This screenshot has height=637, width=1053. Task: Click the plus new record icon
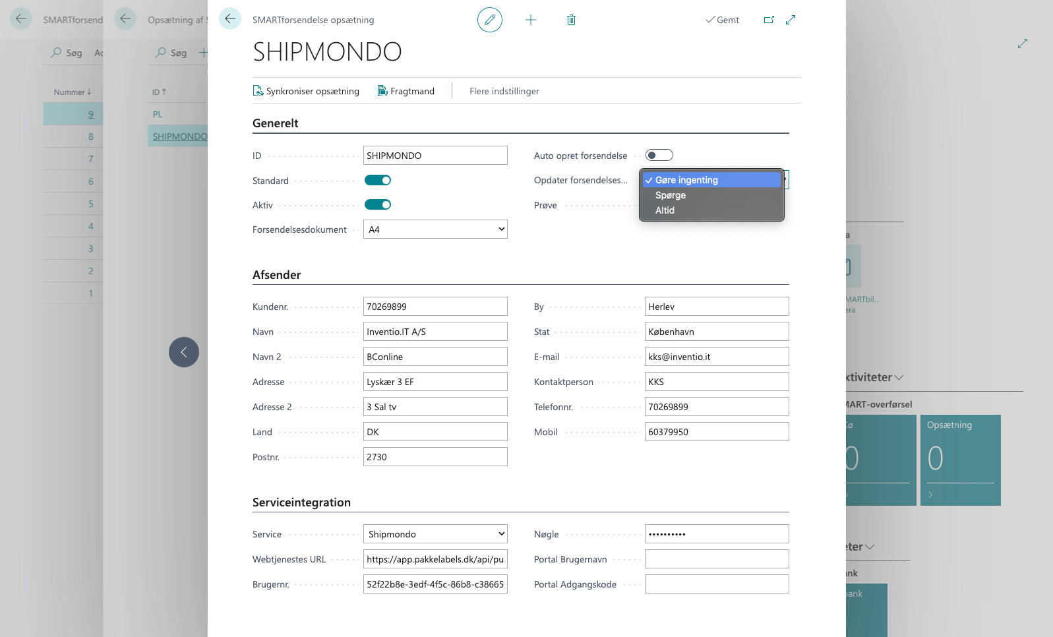click(x=530, y=20)
